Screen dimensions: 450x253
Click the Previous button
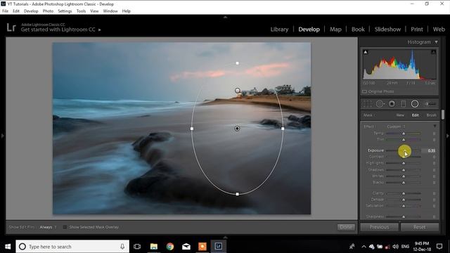coord(379,227)
